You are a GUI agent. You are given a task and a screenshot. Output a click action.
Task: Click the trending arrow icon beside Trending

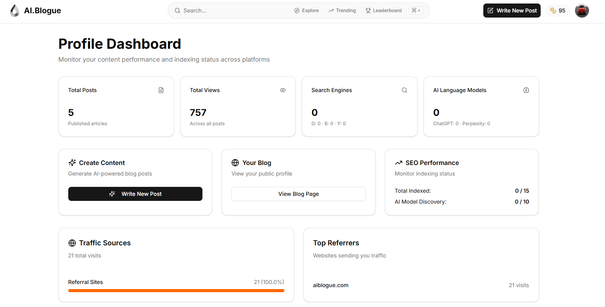331,11
